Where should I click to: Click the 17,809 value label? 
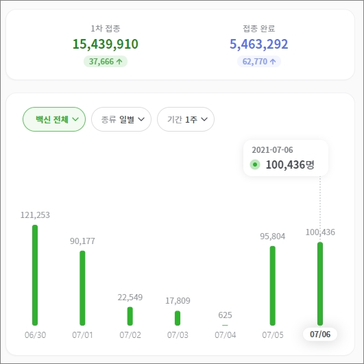tap(178, 301)
